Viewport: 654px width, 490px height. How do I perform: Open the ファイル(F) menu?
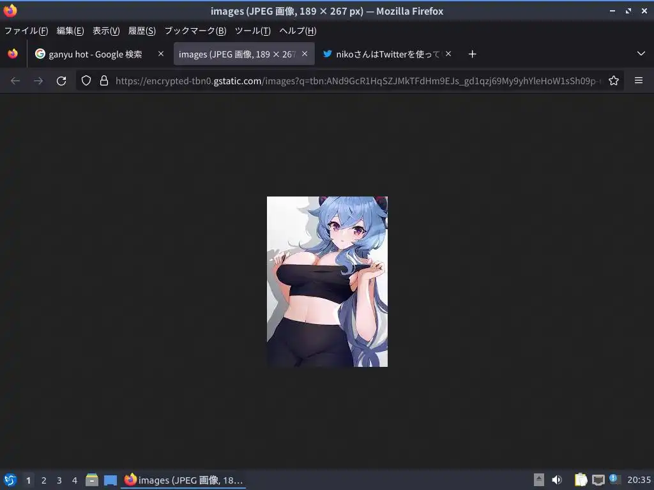point(26,31)
